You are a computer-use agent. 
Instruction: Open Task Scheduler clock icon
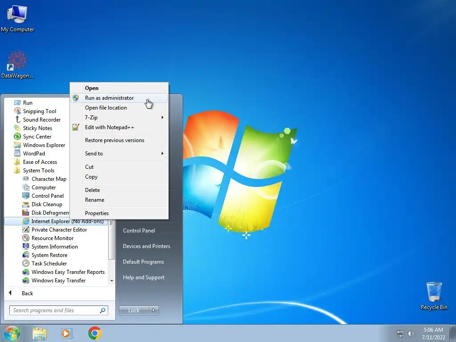coord(26,263)
